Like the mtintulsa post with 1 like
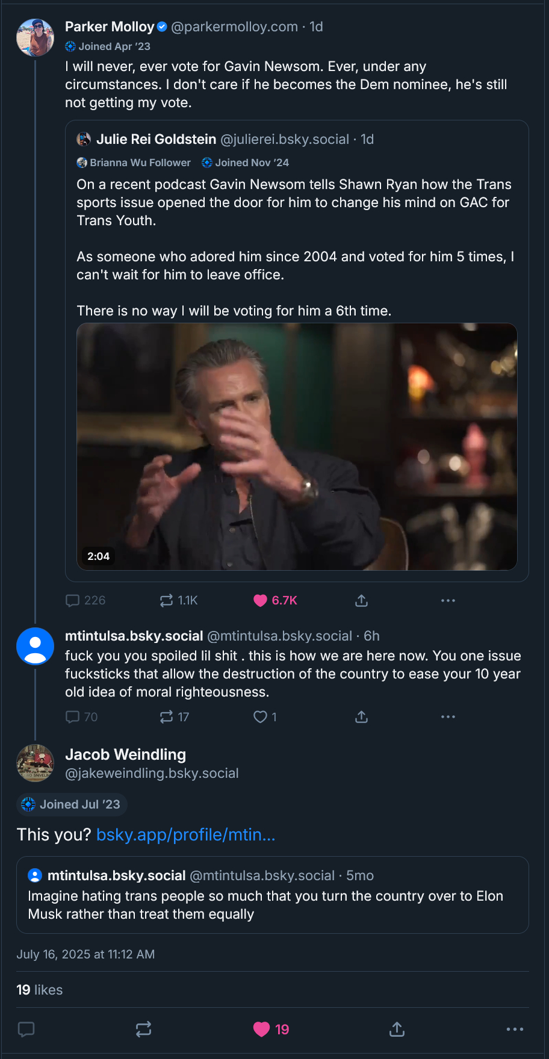This screenshot has height=1059, width=549. click(x=260, y=716)
